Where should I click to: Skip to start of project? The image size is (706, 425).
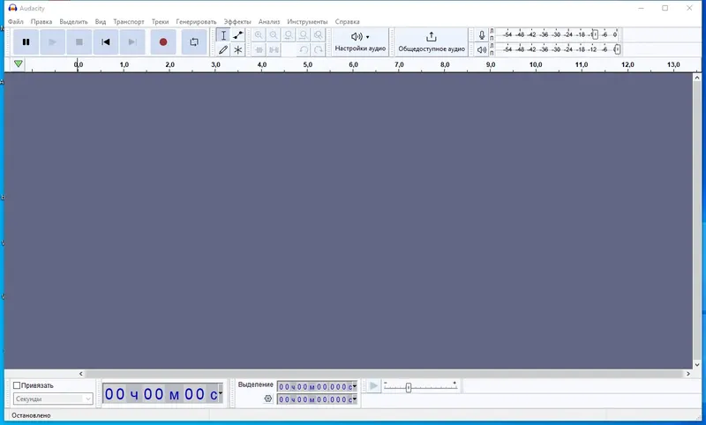tap(106, 41)
